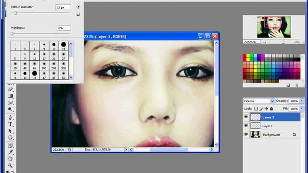
Task: Click the Navigator zoom slider handle
Action: (283, 42)
